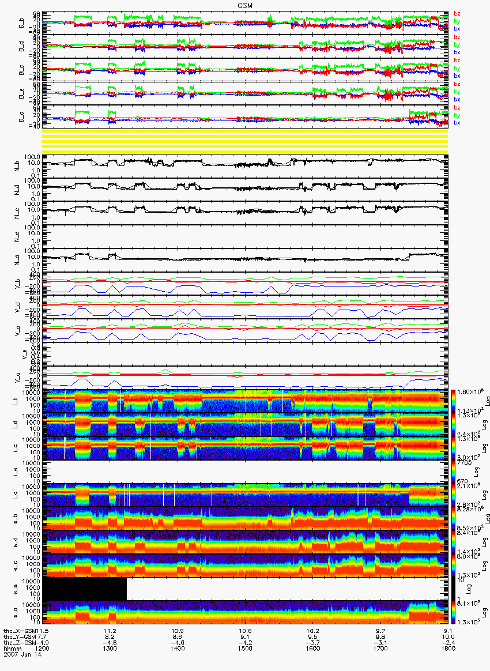Click the thc_Z-GSM position row label

[21, 643]
